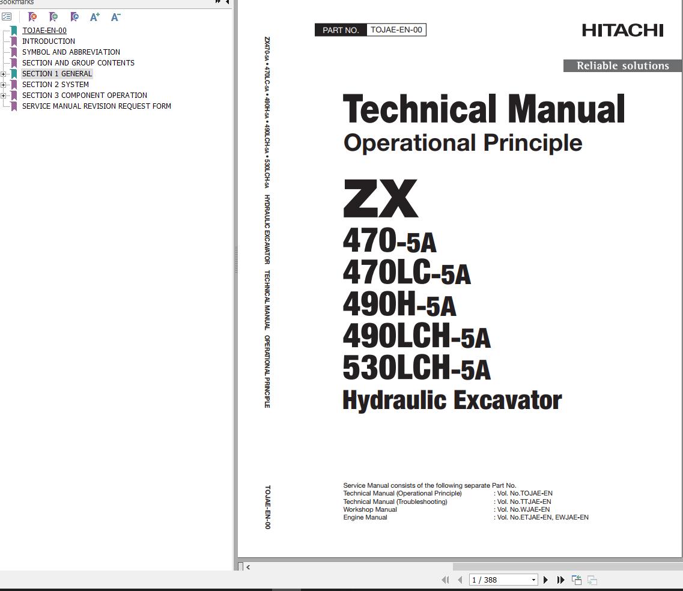The width and height of the screenshot is (683, 591).
Task: Click the bookmark properties icon
Action: (x=74, y=17)
